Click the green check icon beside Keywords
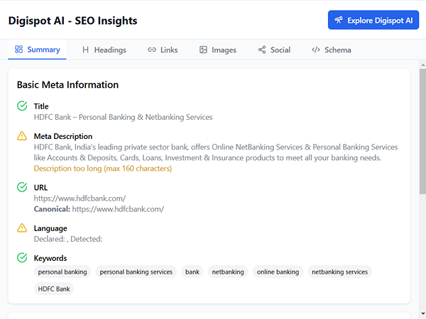This screenshot has height=319, width=426. (x=22, y=258)
